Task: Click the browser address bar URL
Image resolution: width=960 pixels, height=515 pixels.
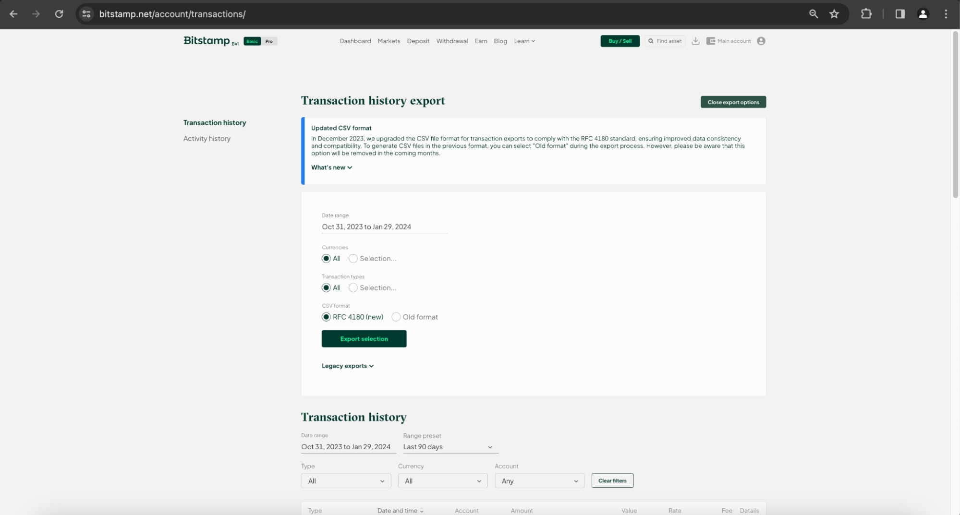Action: 172,14
